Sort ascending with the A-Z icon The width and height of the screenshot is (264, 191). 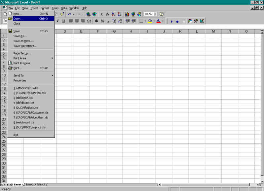pos(114,14)
